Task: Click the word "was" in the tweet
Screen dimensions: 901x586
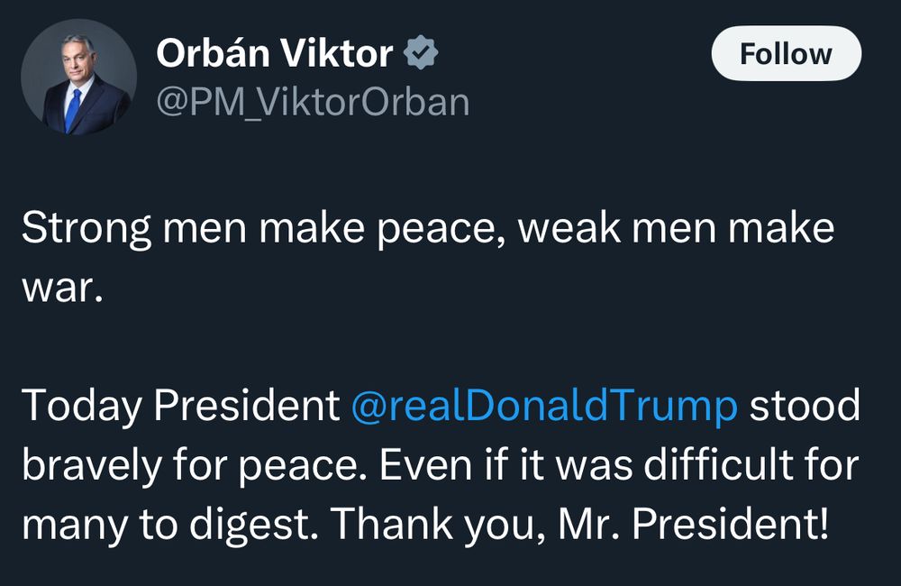Action: coord(589,465)
